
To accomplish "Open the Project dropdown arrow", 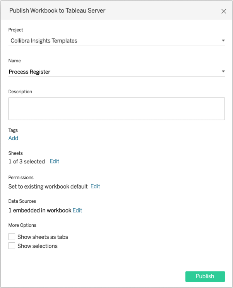I will click(223, 41).
